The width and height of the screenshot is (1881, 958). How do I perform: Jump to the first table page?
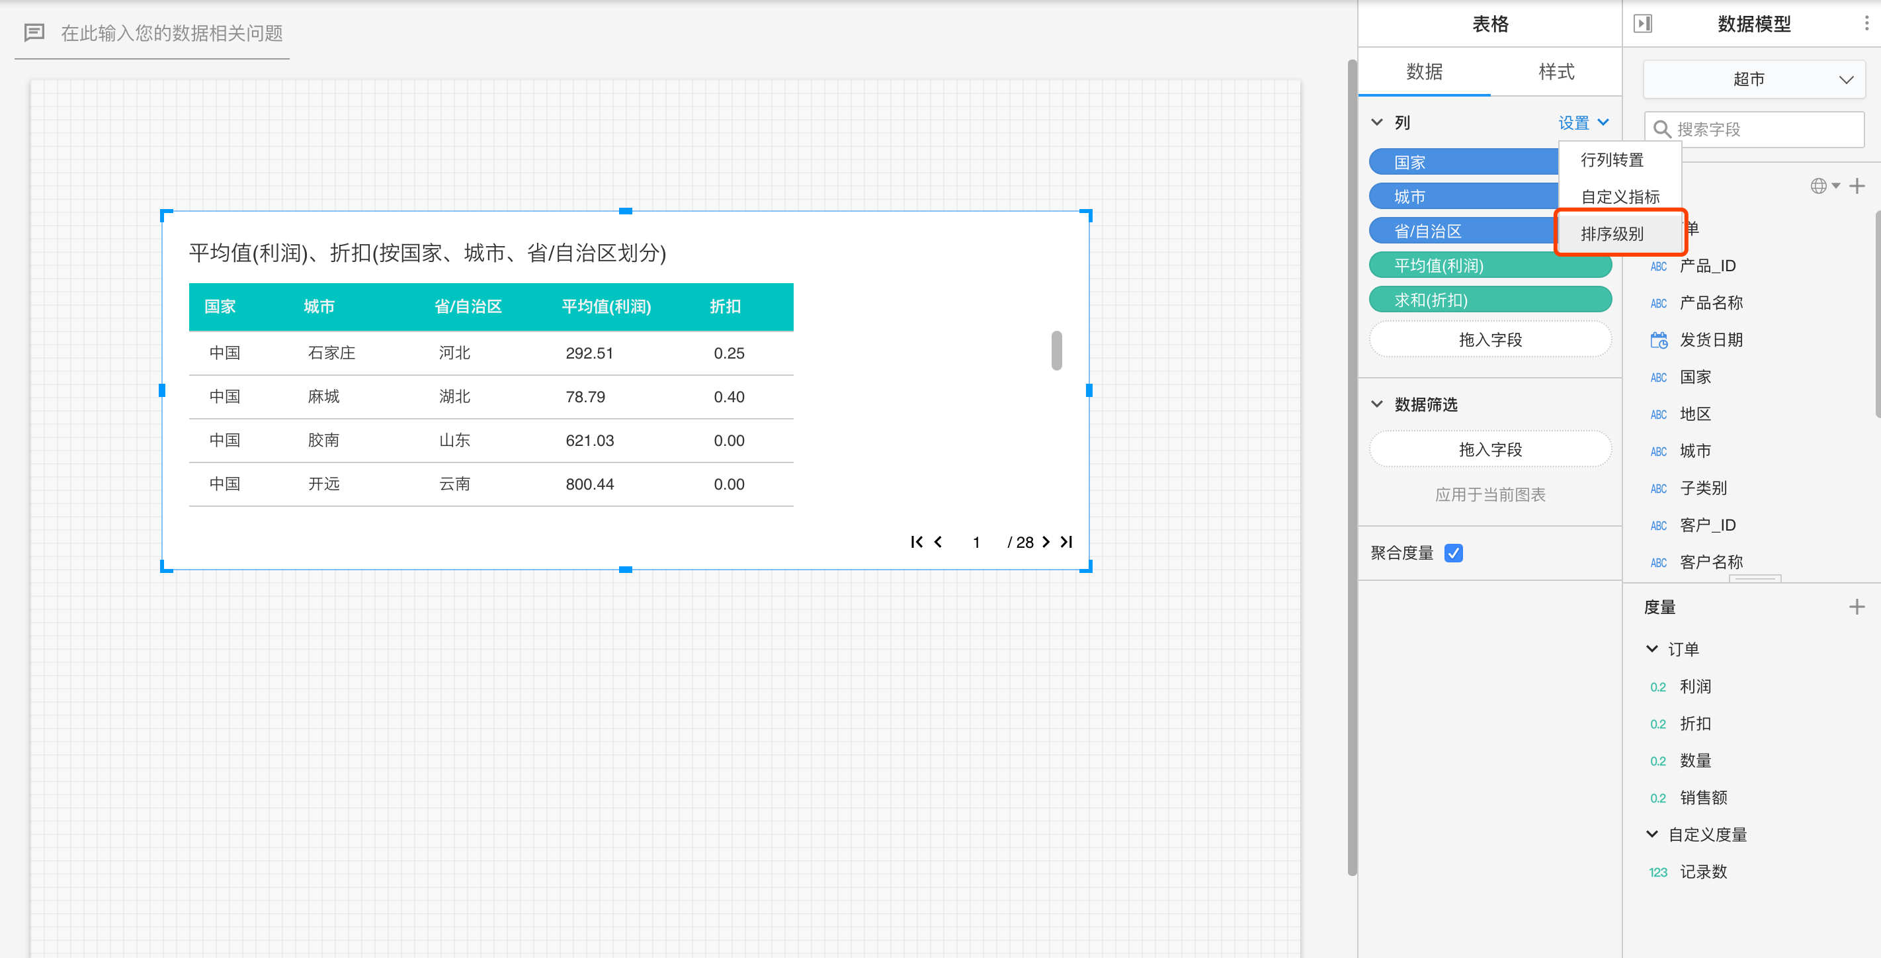point(917,542)
